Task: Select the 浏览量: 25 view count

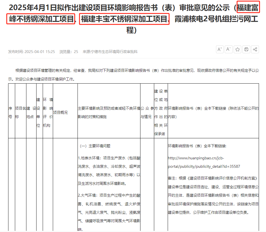Action: [x=69, y=52]
